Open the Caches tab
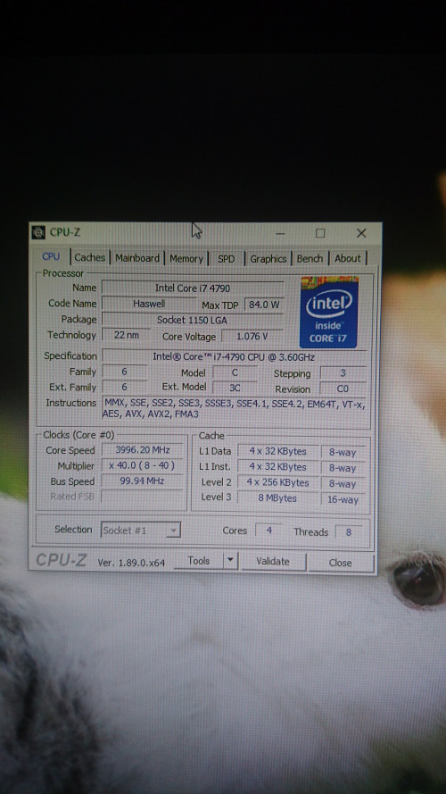 pyautogui.click(x=89, y=257)
